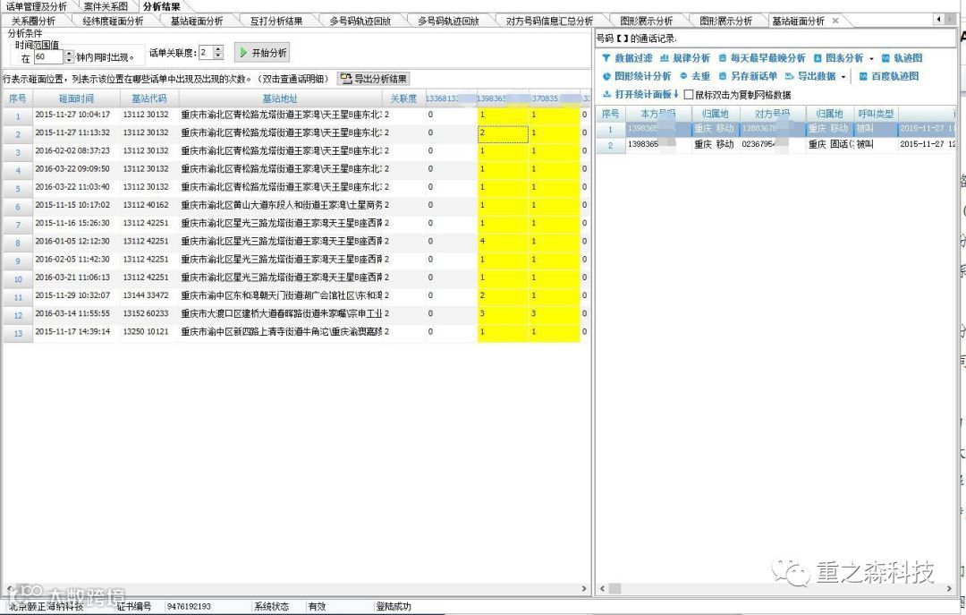Open the 经纬度碰面分析 sub-tab
This screenshot has height=615, width=966.
113,21
